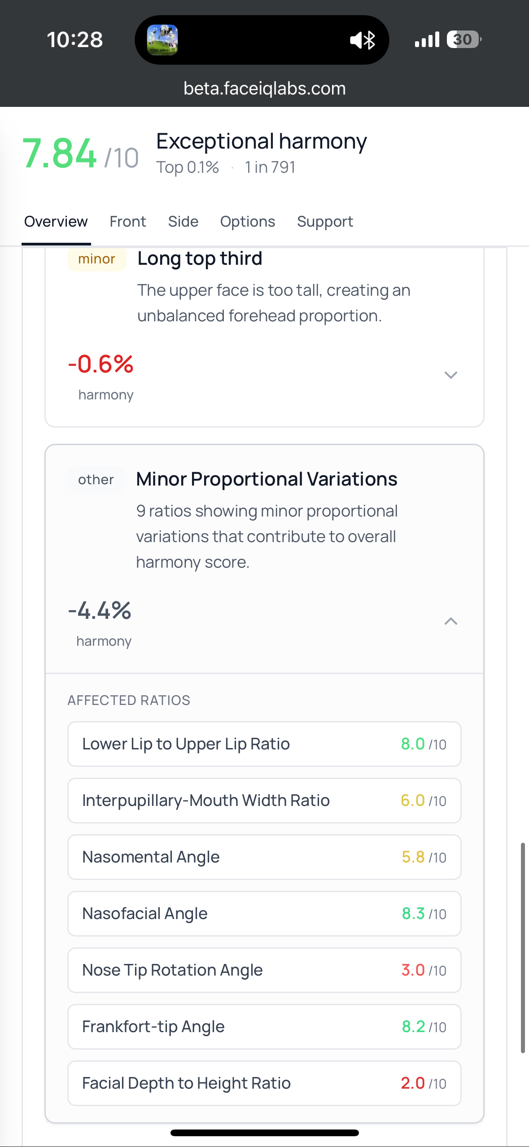This screenshot has height=1147, width=529.
Task: Select the Overview tab
Action: [56, 222]
